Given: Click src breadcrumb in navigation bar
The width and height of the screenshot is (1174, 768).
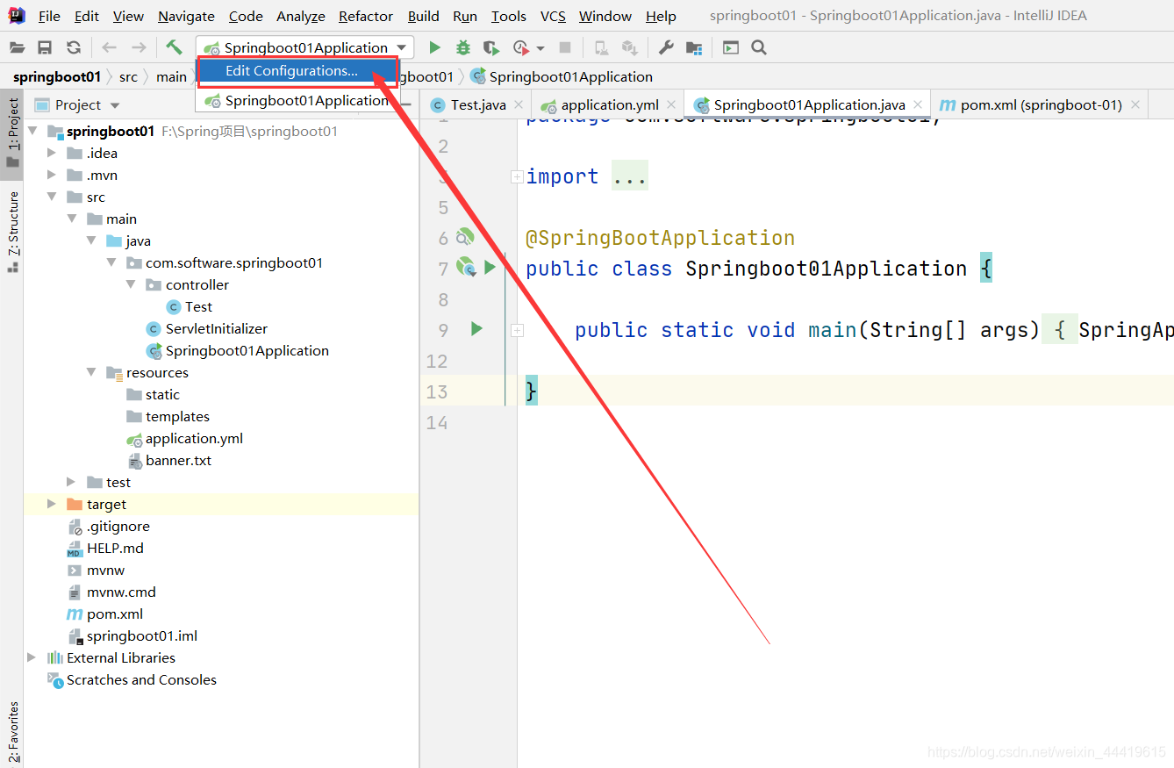Looking at the screenshot, I should (x=128, y=76).
